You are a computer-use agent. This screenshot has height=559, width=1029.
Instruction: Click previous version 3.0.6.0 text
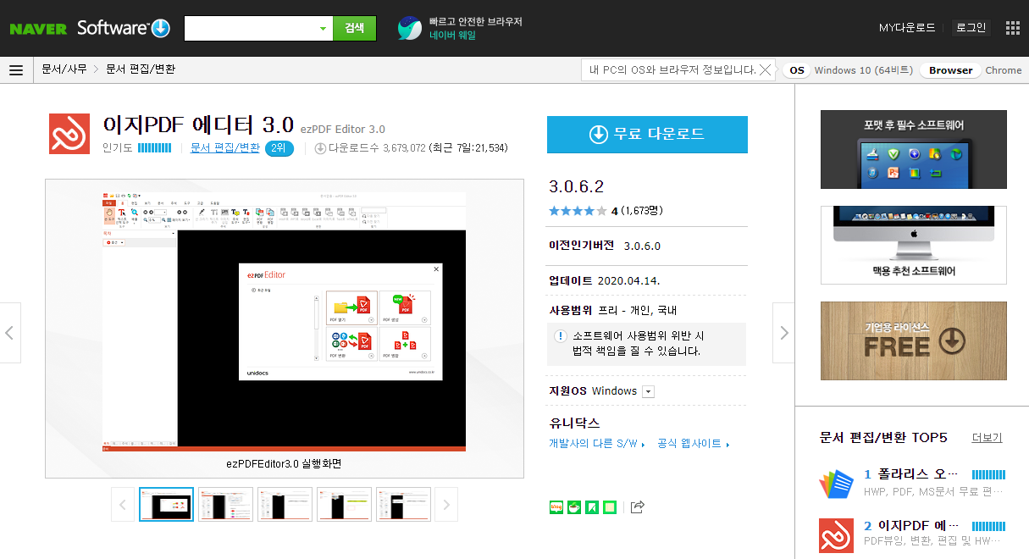coord(642,246)
